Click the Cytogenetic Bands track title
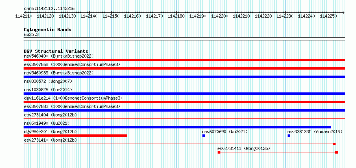Image resolution: width=356 pixels, height=168 pixels. coord(48,30)
